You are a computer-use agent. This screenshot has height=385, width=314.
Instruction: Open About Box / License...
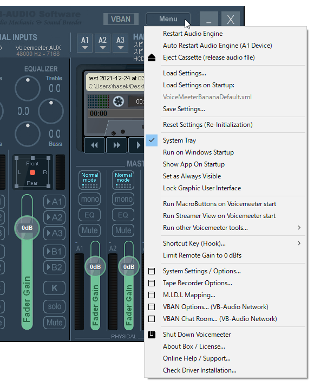225,347
